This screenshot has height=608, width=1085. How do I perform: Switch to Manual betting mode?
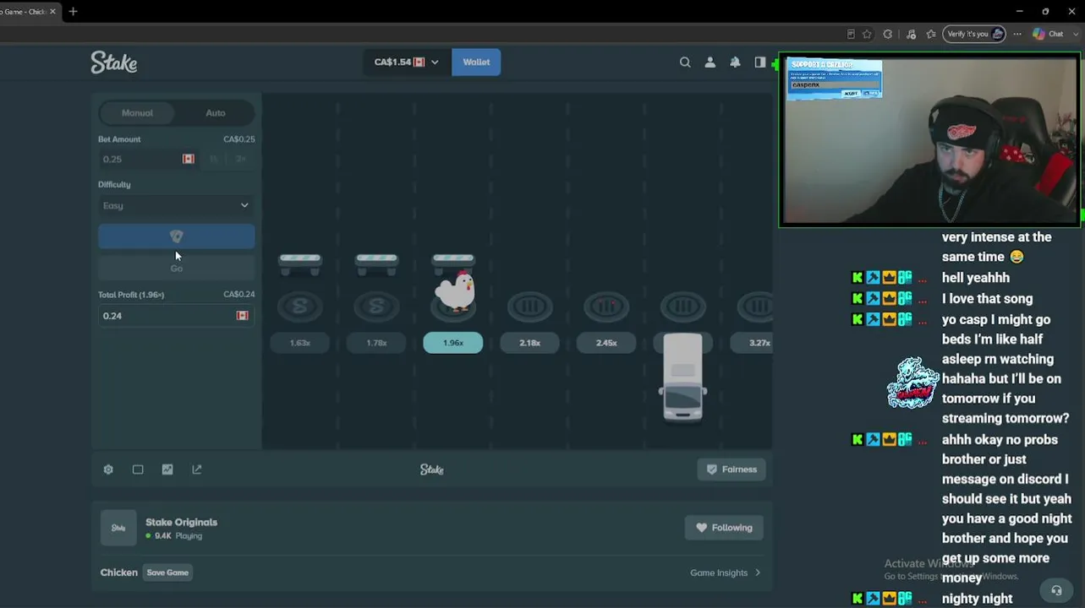pyautogui.click(x=137, y=112)
